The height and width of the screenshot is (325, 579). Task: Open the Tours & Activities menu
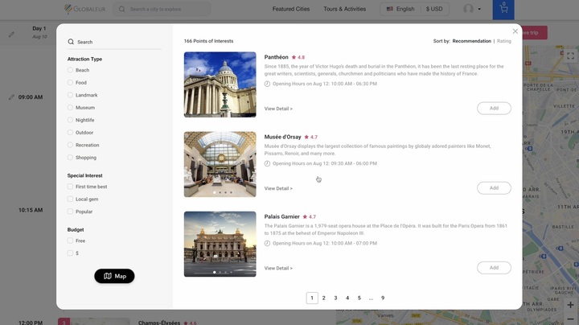click(x=344, y=9)
